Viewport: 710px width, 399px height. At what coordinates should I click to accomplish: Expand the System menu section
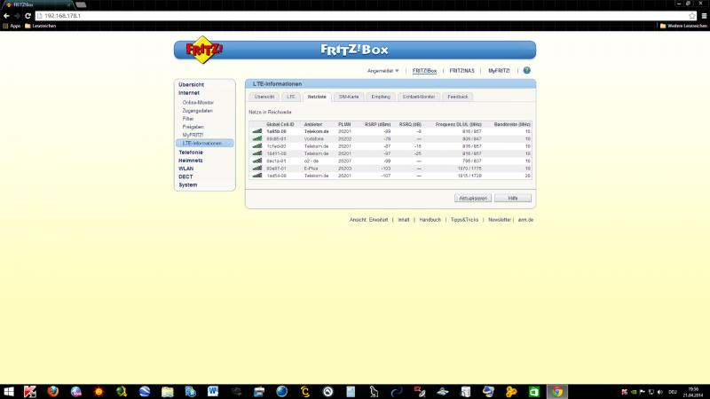click(x=188, y=185)
